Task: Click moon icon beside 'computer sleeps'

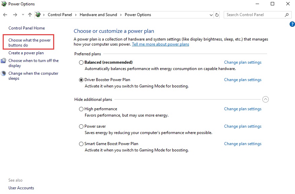Action: (3, 73)
